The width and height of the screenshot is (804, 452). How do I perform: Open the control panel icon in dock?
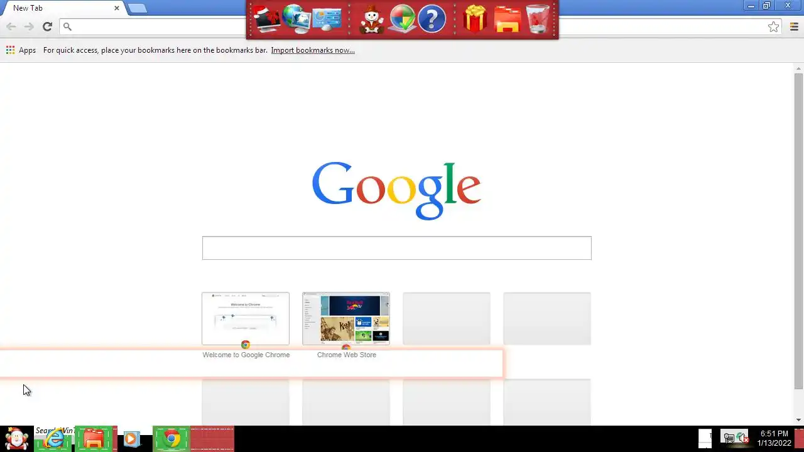(x=327, y=19)
